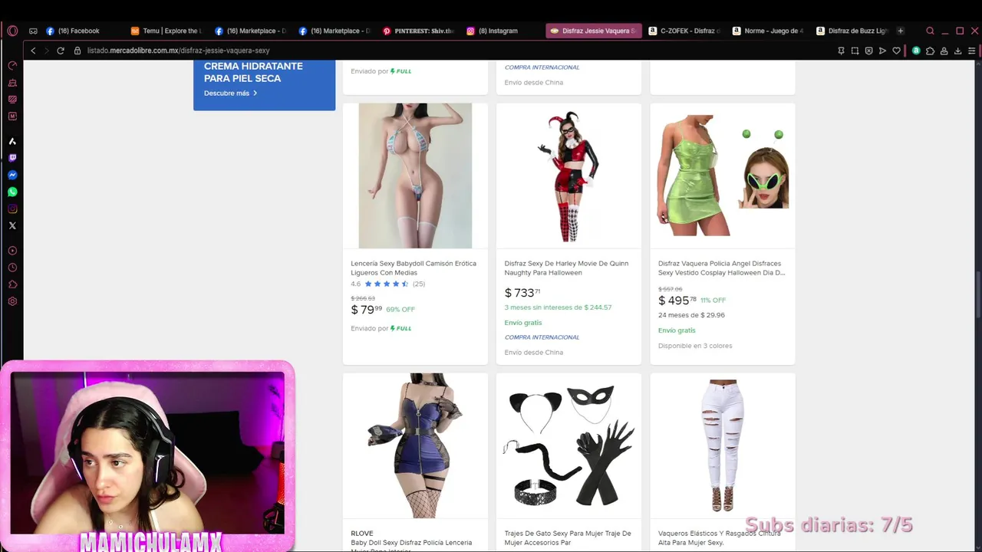Open 'Disfraz Vaquera Policia Angel' product title
The image size is (982, 552).
point(721,268)
